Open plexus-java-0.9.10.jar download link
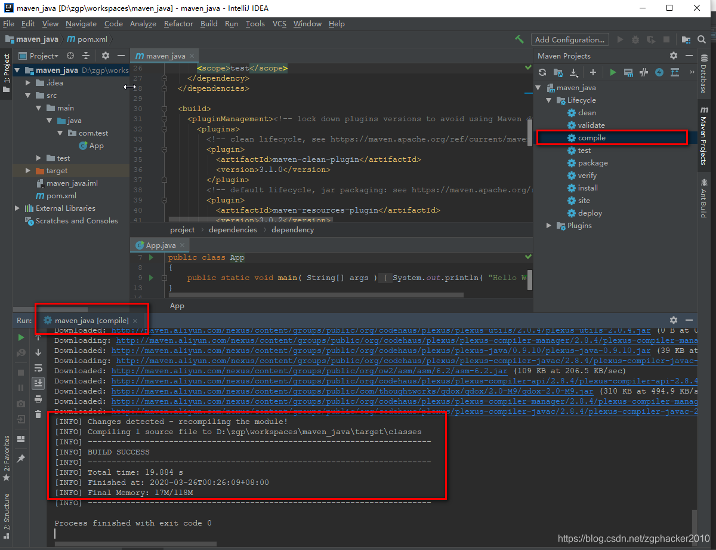Viewport: 716px width, 550px height. [x=381, y=351]
